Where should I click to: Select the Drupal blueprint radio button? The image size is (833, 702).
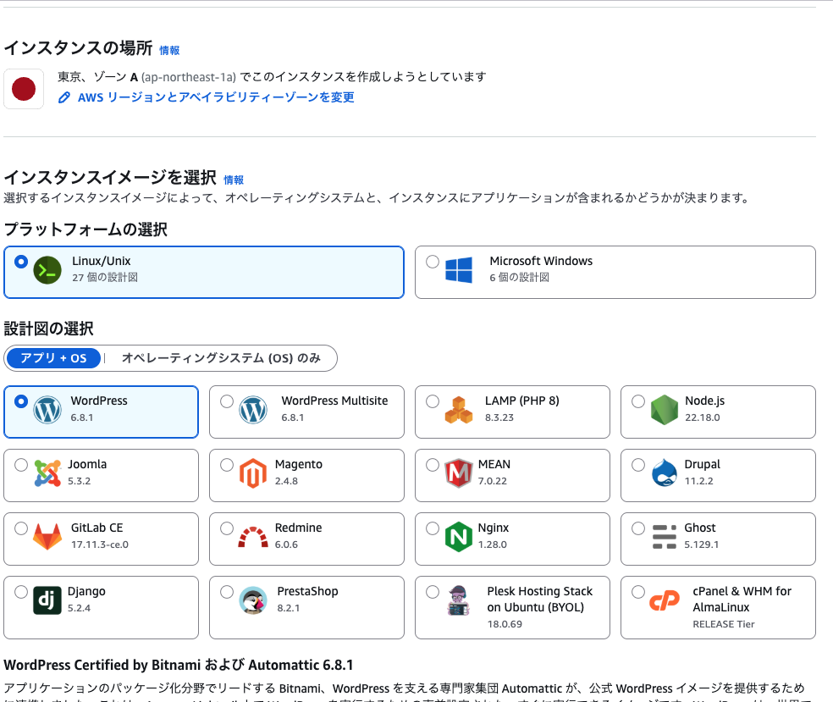[x=638, y=465]
